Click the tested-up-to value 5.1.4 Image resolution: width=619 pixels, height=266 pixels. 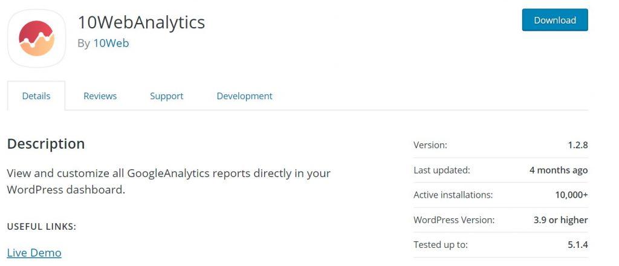coord(577,245)
